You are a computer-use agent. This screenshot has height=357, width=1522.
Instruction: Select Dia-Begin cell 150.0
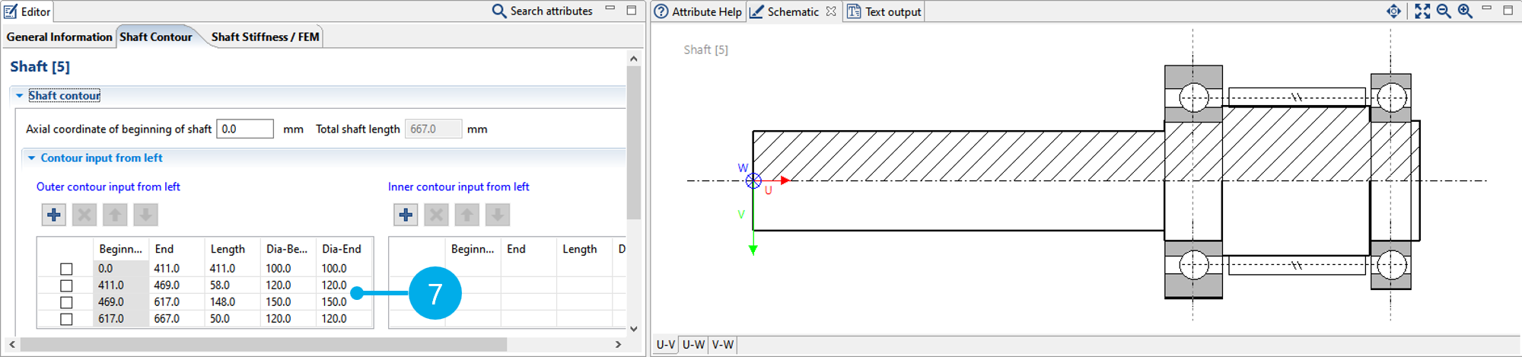288,302
